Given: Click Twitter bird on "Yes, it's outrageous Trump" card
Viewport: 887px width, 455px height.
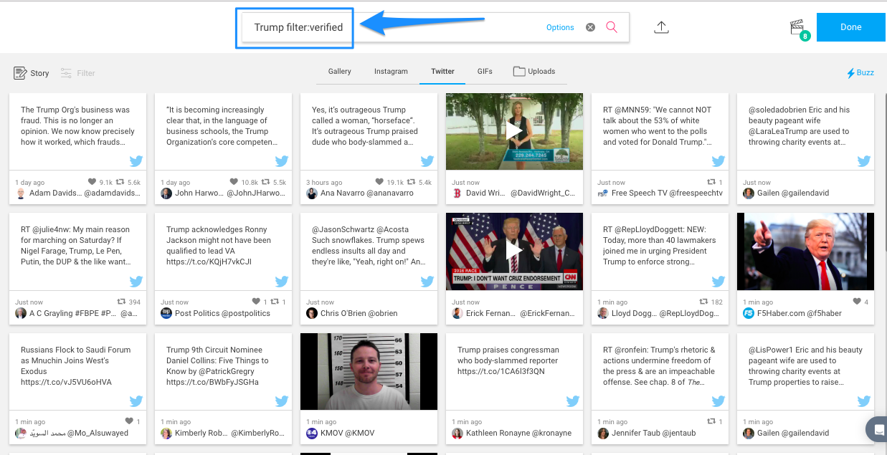Looking at the screenshot, I should coord(427,161).
